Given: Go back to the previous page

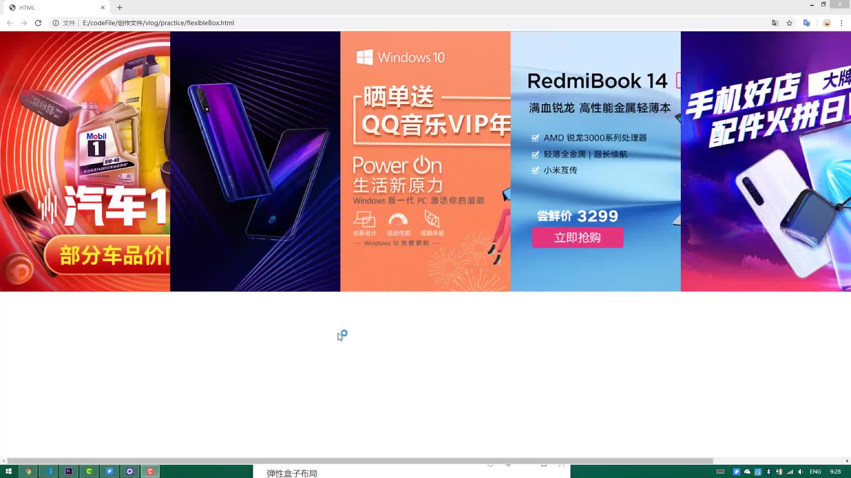Looking at the screenshot, I should 10,23.
